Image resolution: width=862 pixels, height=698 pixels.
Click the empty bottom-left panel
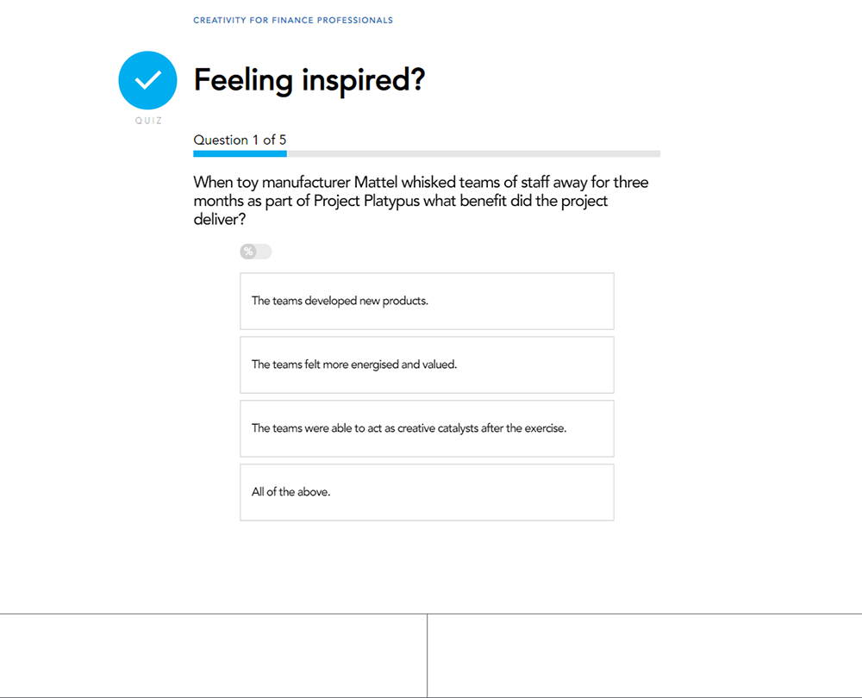coord(213,656)
